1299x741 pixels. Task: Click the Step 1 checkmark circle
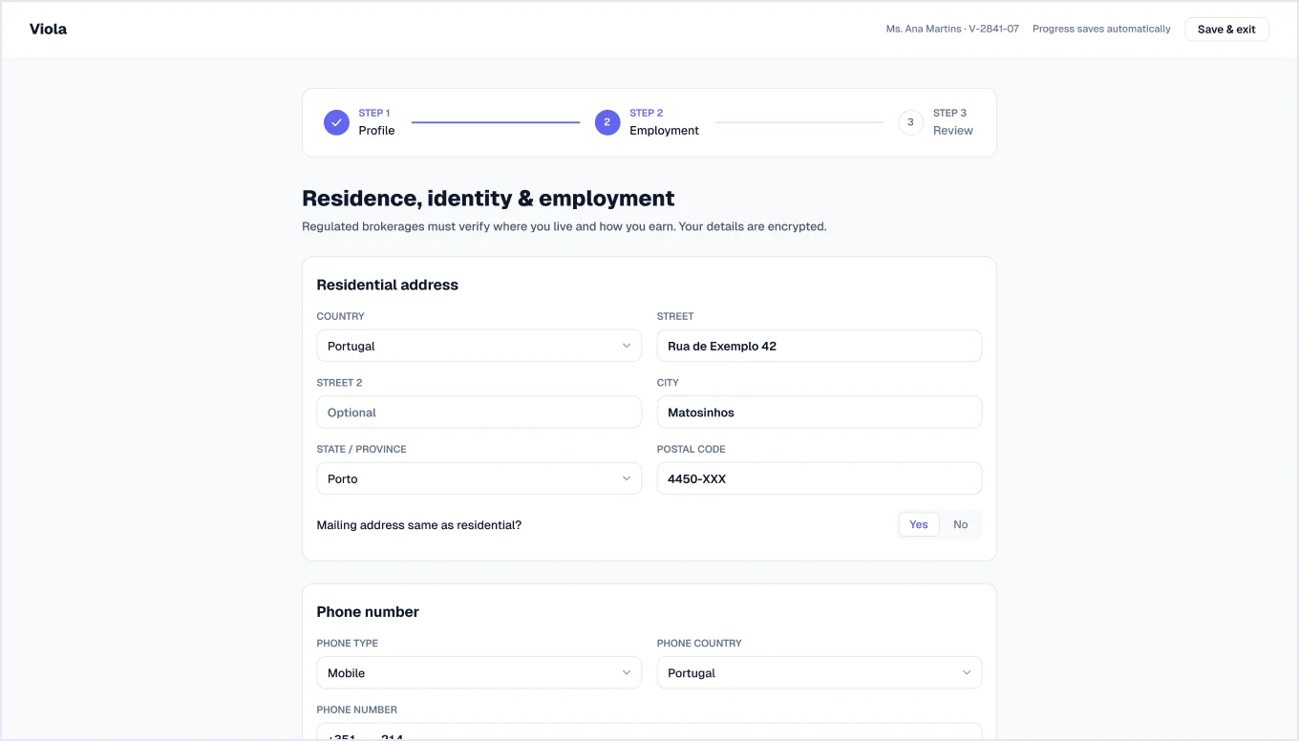336,122
